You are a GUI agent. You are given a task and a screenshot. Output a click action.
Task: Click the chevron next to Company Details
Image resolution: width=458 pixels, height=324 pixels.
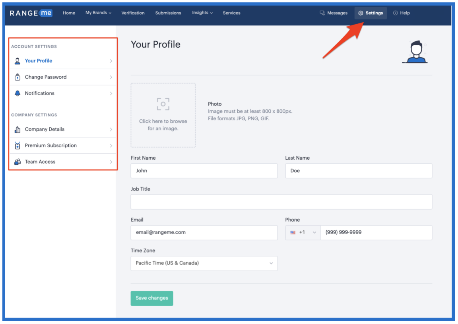click(111, 129)
